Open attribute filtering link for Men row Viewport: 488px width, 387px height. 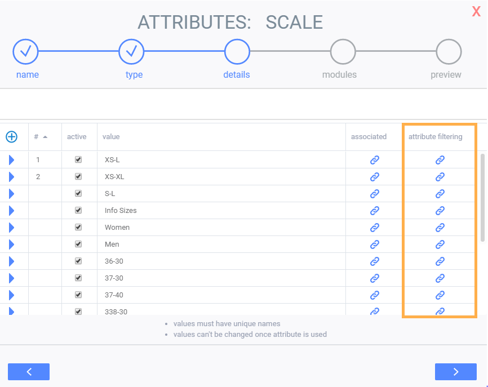coord(440,244)
